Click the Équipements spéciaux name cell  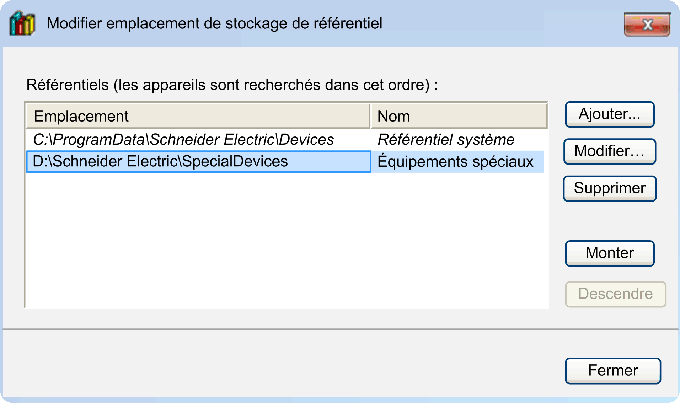pyautogui.click(x=455, y=162)
